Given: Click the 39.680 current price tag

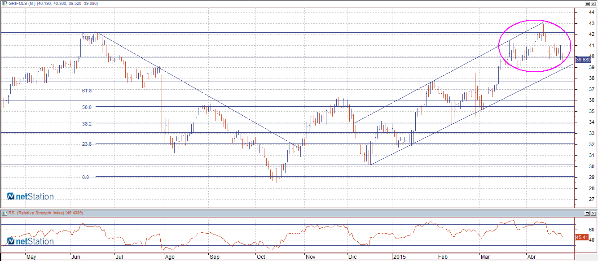Looking at the screenshot, I should (x=584, y=60).
